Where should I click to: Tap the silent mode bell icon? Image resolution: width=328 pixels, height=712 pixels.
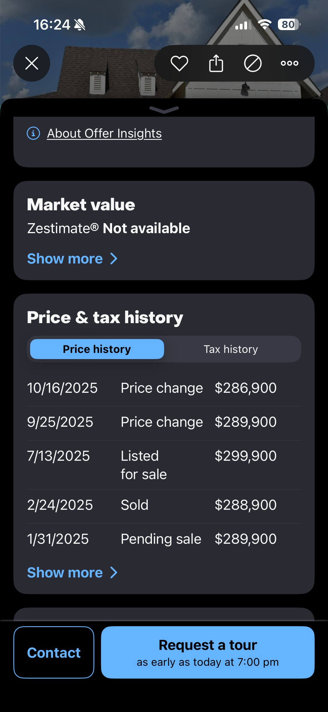coord(80,25)
